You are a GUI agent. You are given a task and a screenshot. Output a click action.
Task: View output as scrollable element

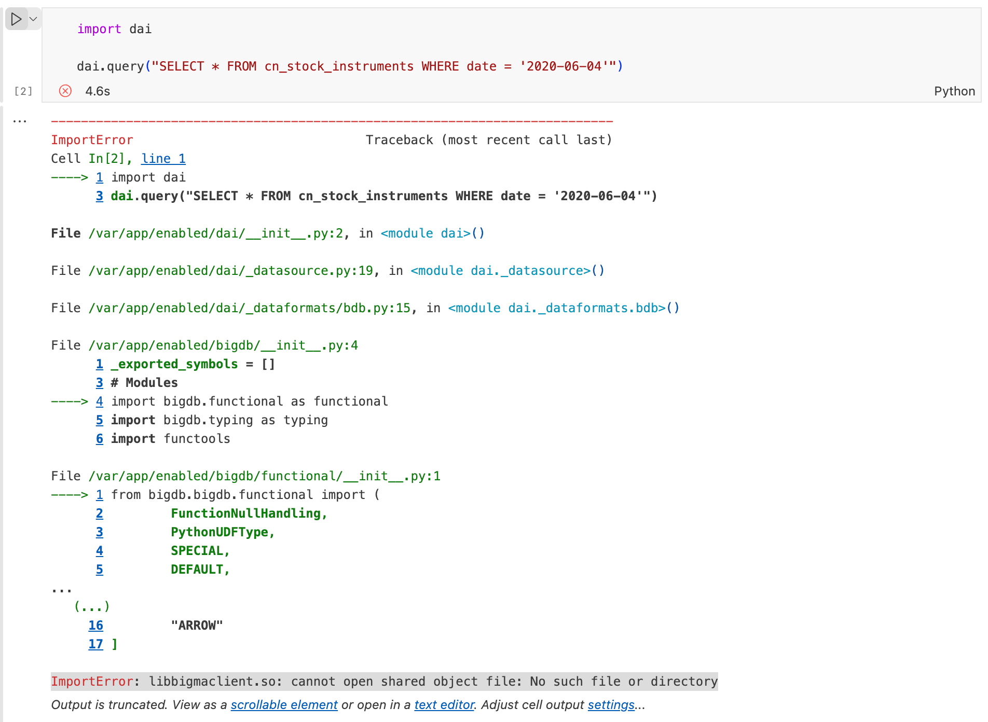click(284, 705)
